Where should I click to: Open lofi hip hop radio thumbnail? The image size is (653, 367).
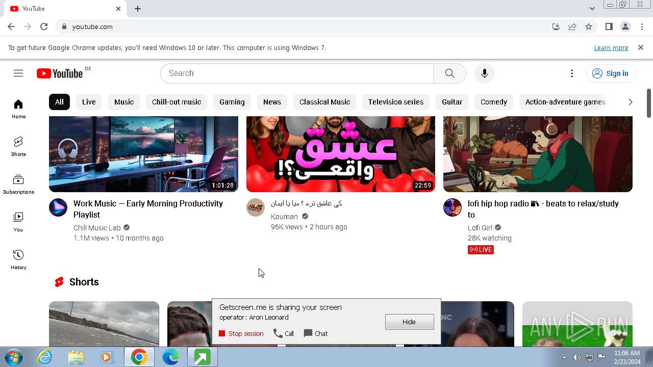[538, 154]
